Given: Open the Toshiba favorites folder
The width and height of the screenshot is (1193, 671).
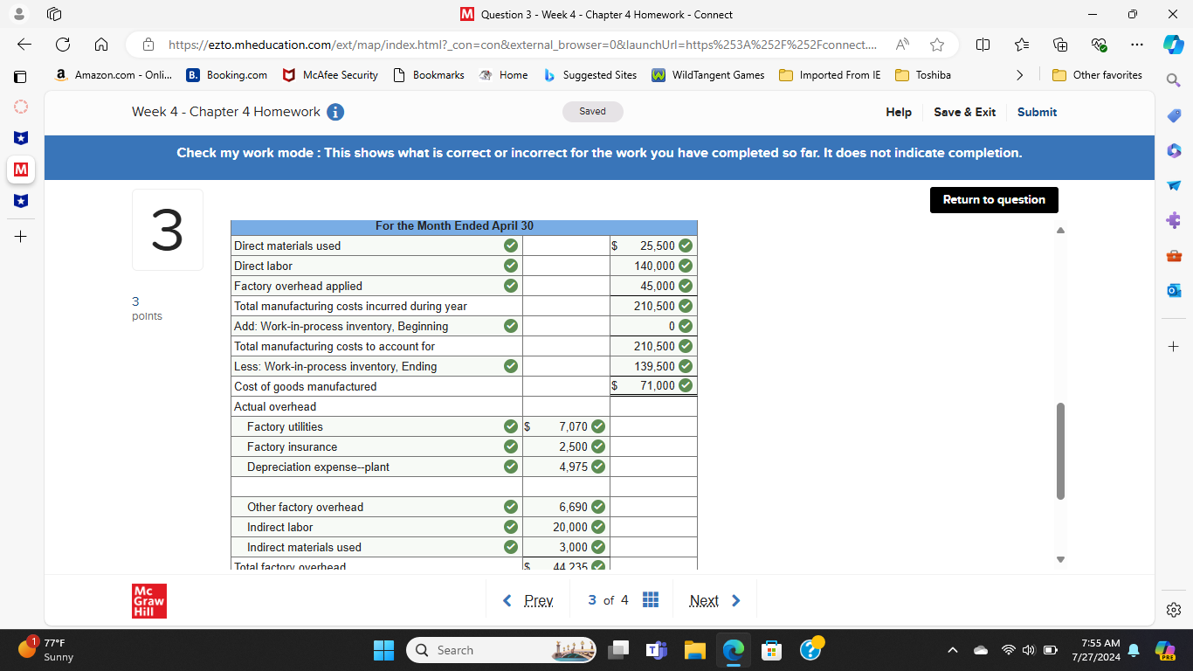Looking at the screenshot, I should [923, 75].
